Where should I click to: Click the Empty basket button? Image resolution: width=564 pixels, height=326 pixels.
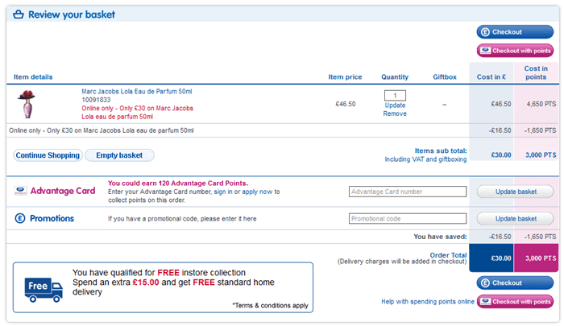click(119, 155)
